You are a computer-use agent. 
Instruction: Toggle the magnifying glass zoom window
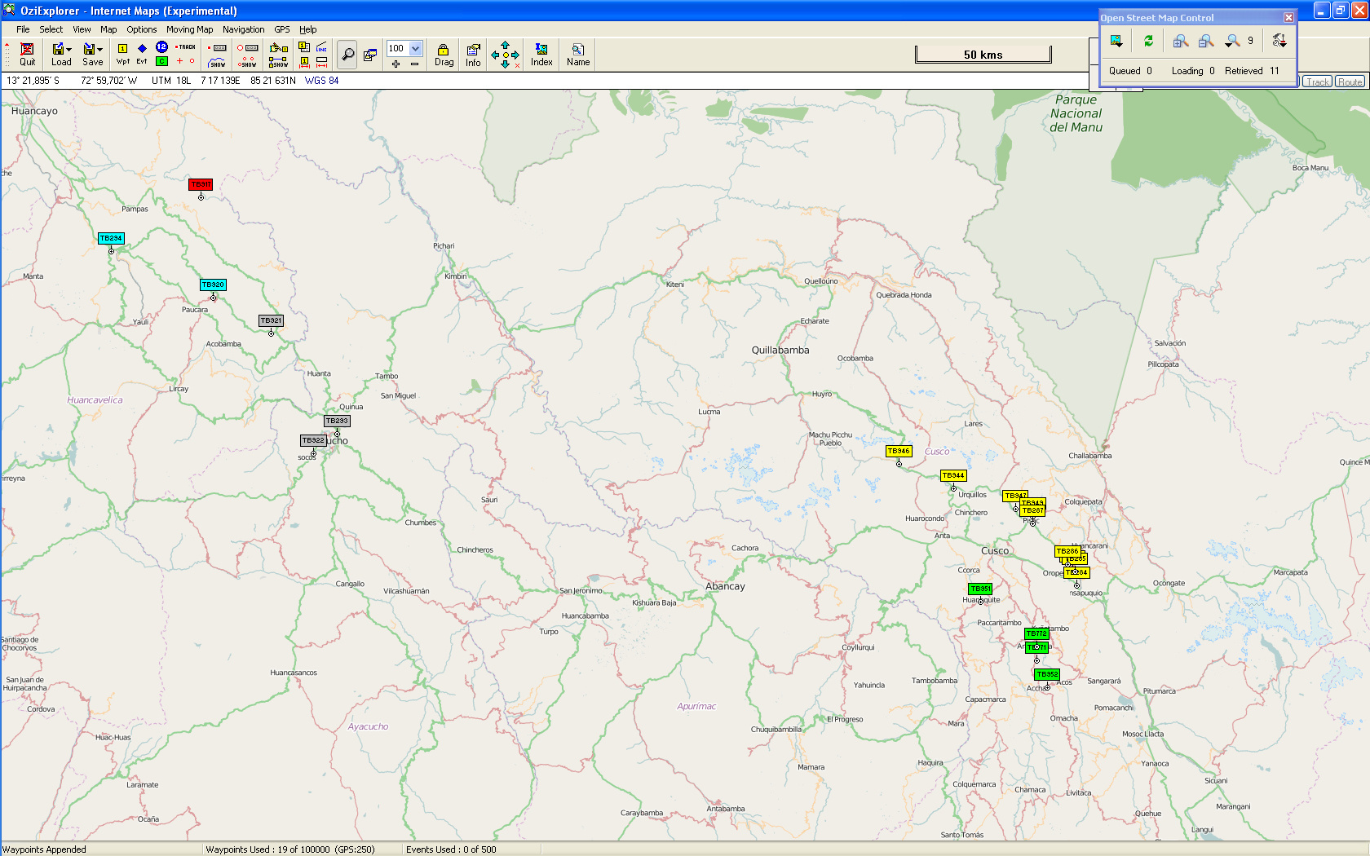point(347,54)
